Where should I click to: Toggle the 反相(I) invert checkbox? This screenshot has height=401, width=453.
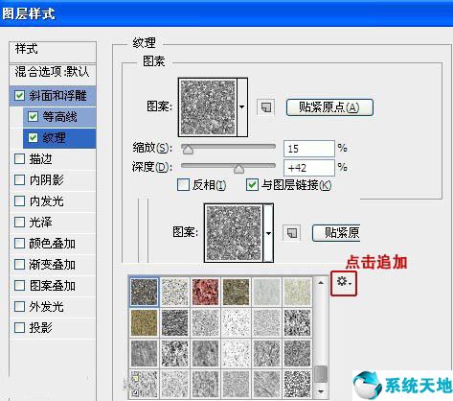[183, 185]
